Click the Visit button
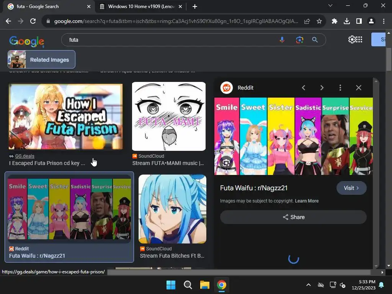392x294 pixels. point(351,188)
